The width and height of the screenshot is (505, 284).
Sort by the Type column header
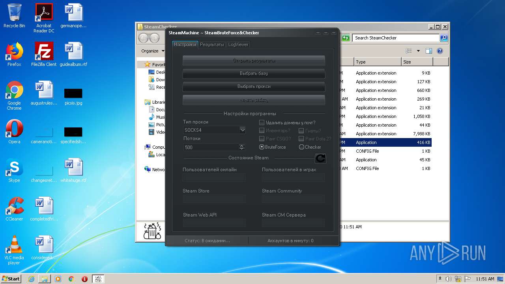pos(378,62)
